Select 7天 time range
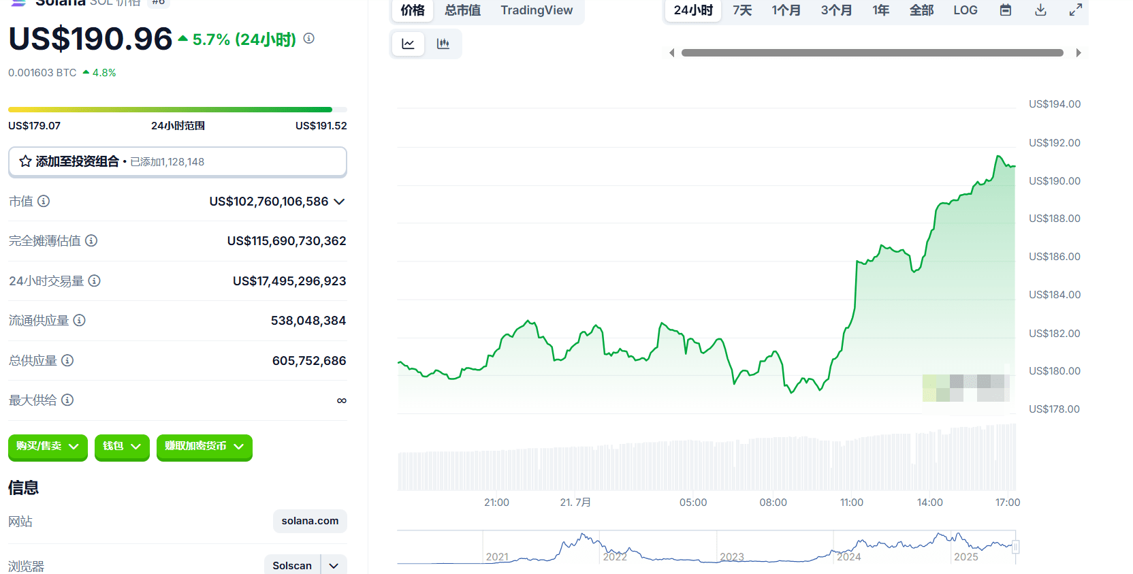 [742, 10]
